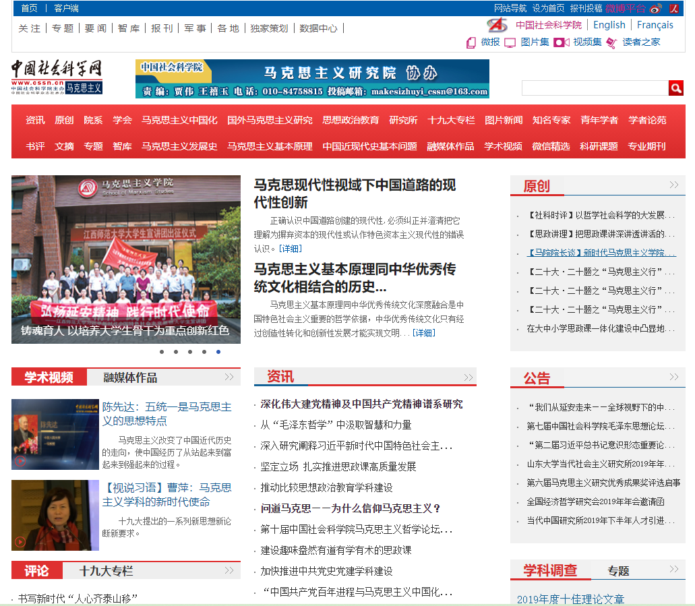This screenshot has width=695, height=606.
Task: Open 书写新时代“人心齐泰山移” comment
Action: click(78, 599)
